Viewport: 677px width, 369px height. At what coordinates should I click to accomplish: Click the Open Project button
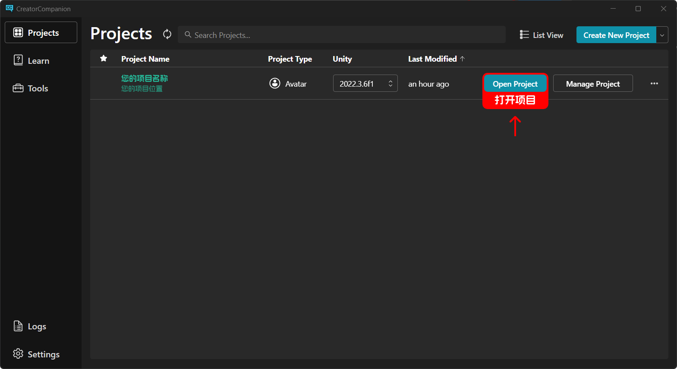tap(515, 84)
